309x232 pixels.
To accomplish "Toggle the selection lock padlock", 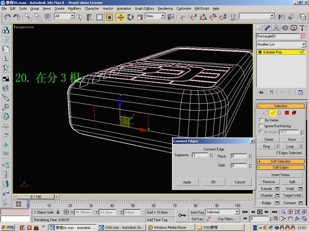I will (58, 212).
